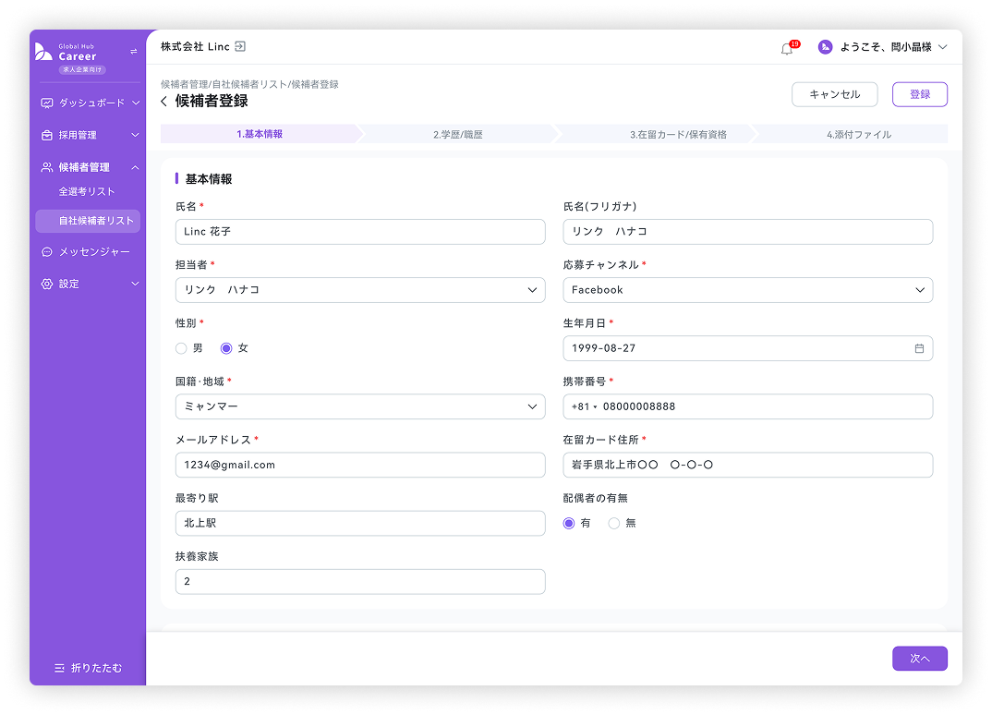Click the 候補者管理 breadcrumb link
This screenshot has width=992, height=715.
184,84
